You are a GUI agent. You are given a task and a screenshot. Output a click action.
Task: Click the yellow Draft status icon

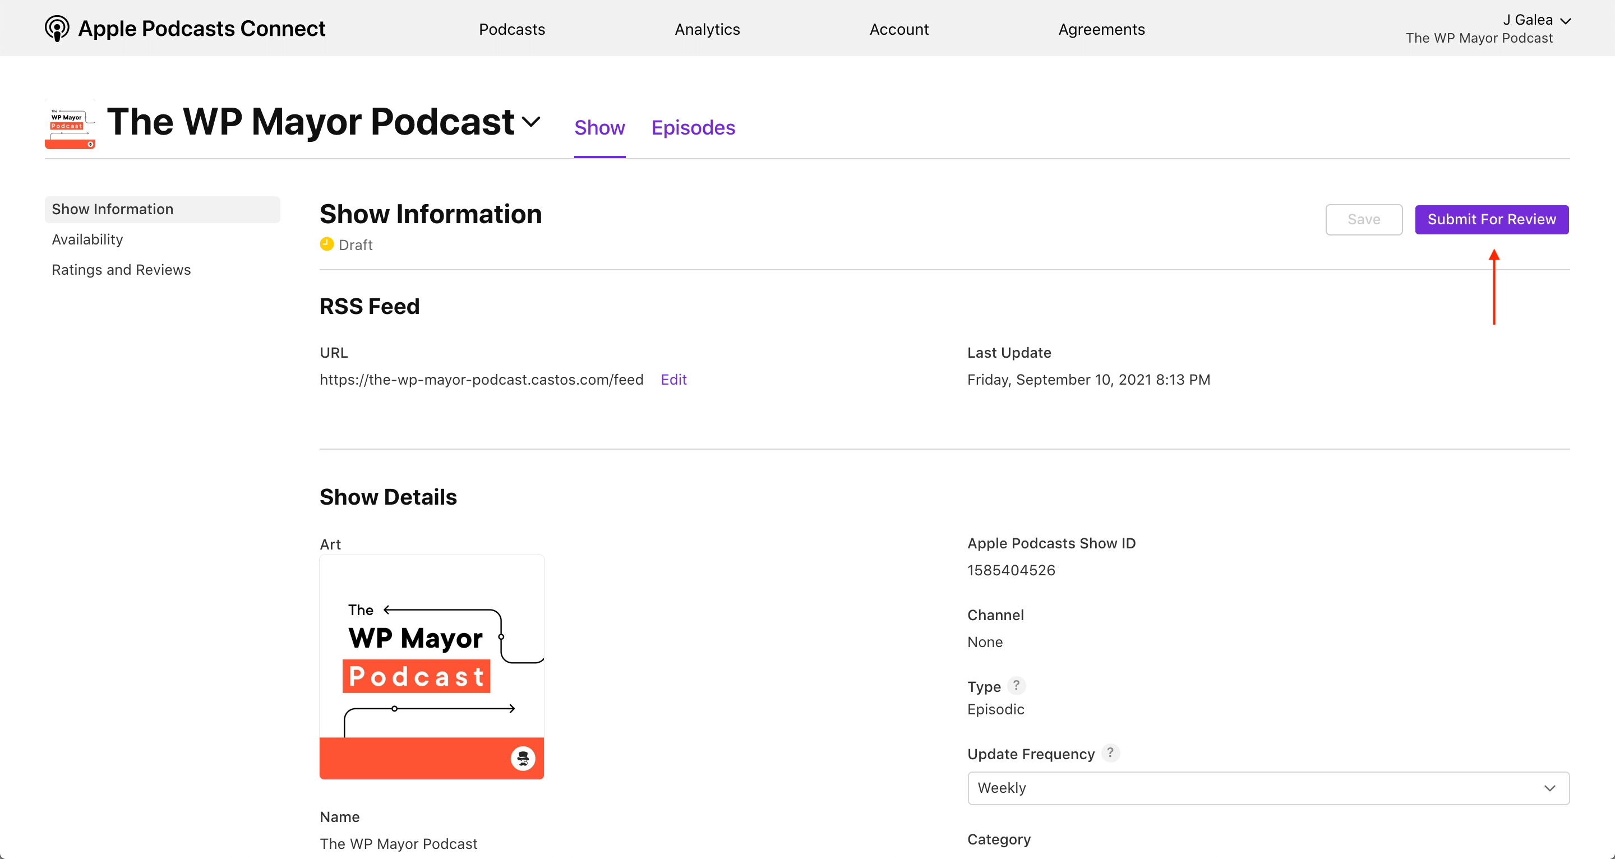(x=326, y=244)
